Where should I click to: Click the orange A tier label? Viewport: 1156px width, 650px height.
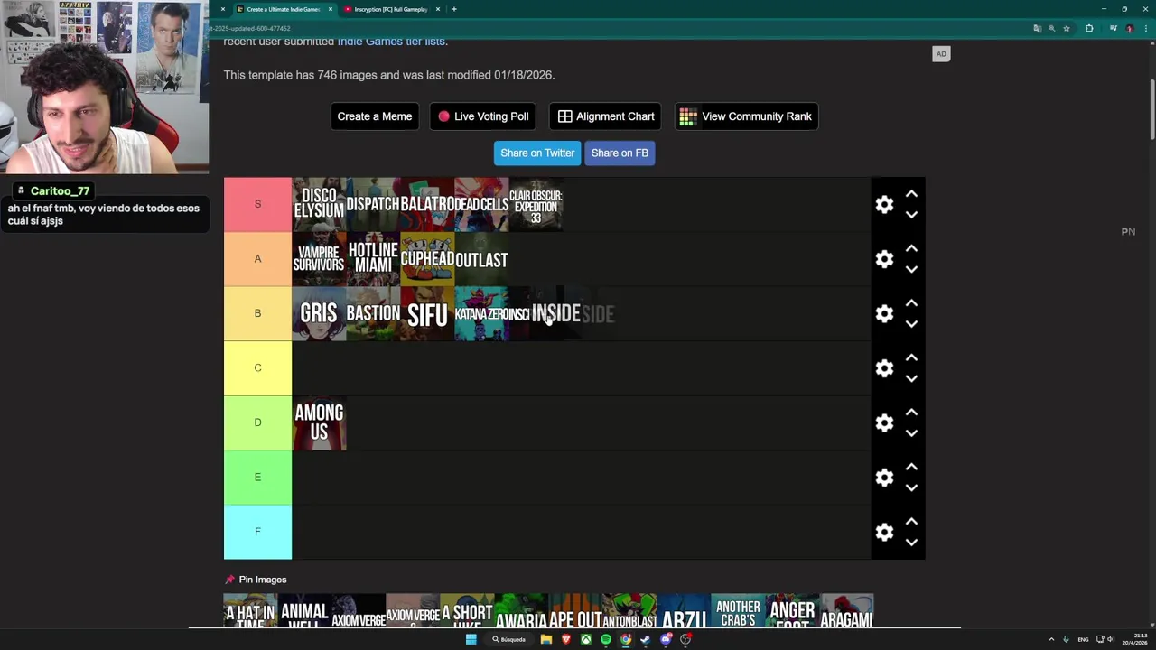point(257,259)
